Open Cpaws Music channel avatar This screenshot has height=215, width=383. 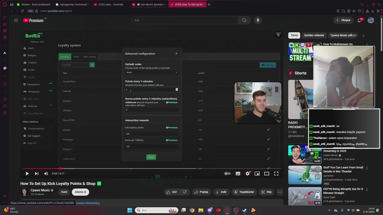pyautogui.click(x=24, y=192)
